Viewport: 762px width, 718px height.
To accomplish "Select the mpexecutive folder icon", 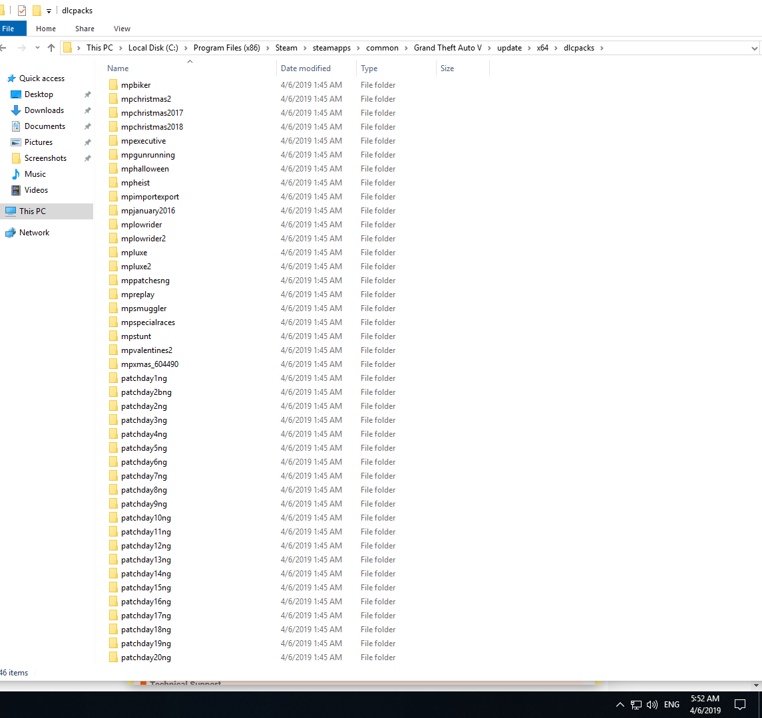I will [113, 141].
